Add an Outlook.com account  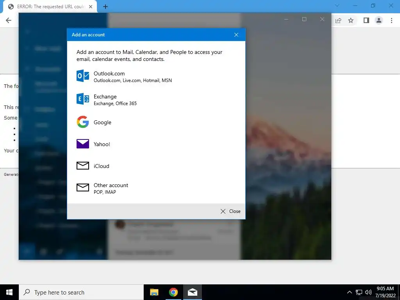coord(156,77)
